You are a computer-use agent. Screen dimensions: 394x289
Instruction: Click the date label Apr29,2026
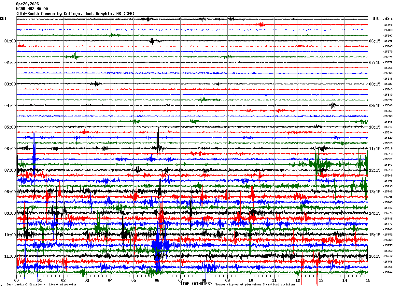click(x=27, y=4)
